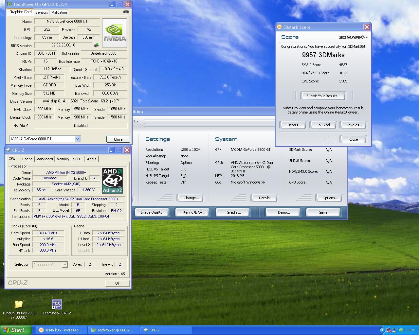Click Save as... in 3DMark Score dialog
This screenshot has height=335, width=419.
tap(354, 125)
